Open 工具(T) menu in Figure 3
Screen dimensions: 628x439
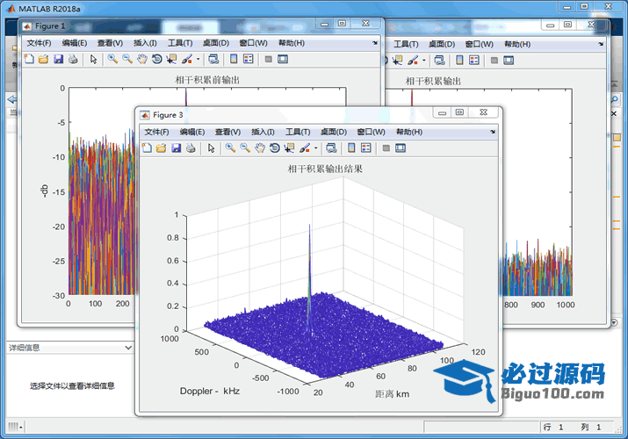[298, 132]
